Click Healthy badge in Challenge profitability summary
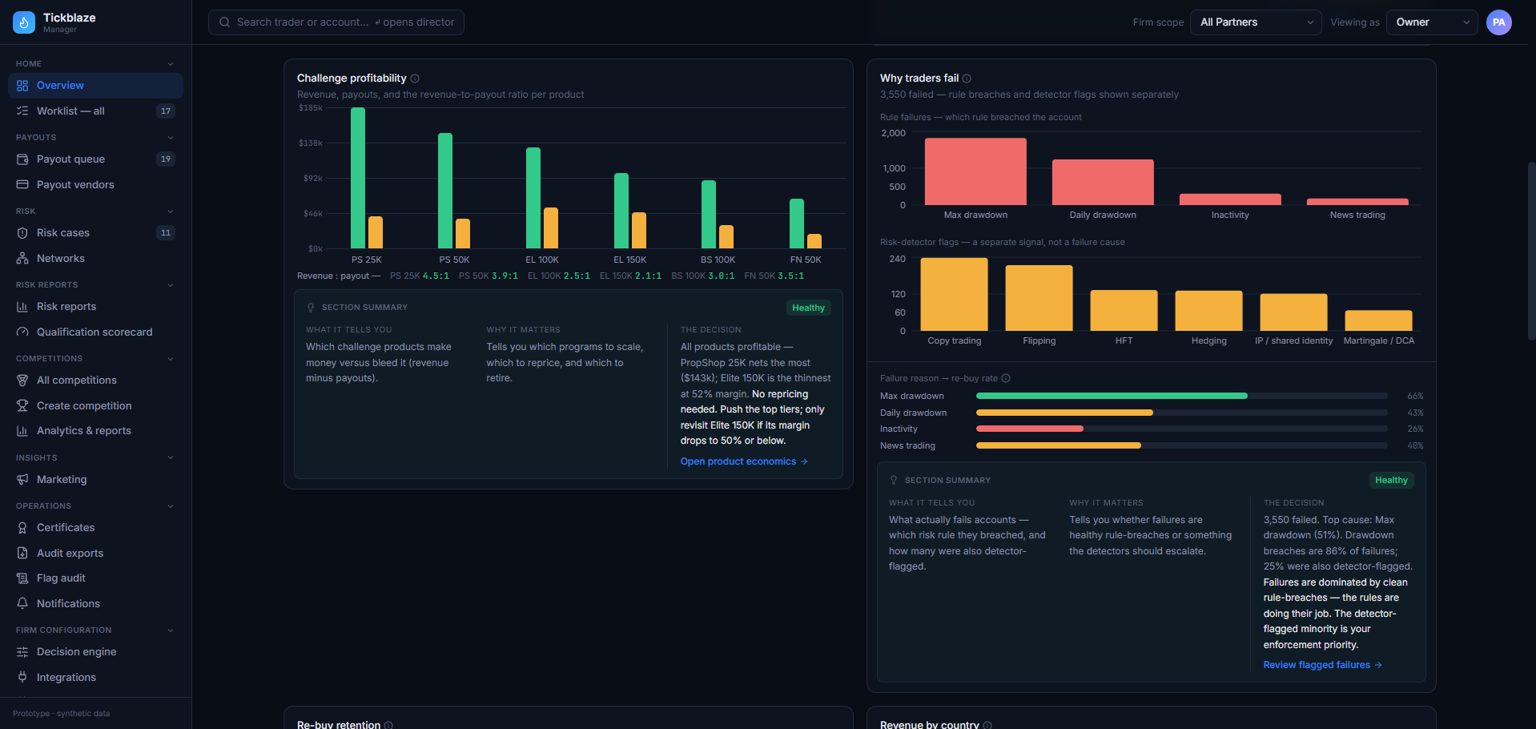This screenshot has height=729, width=1536. [x=808, y=308]
